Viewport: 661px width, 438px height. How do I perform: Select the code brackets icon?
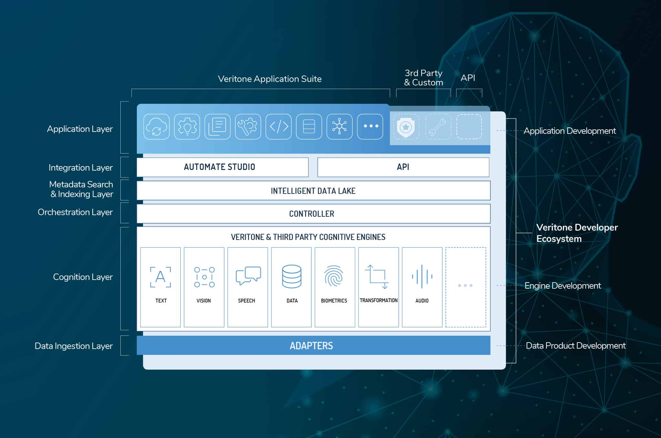tap(279, 126)
